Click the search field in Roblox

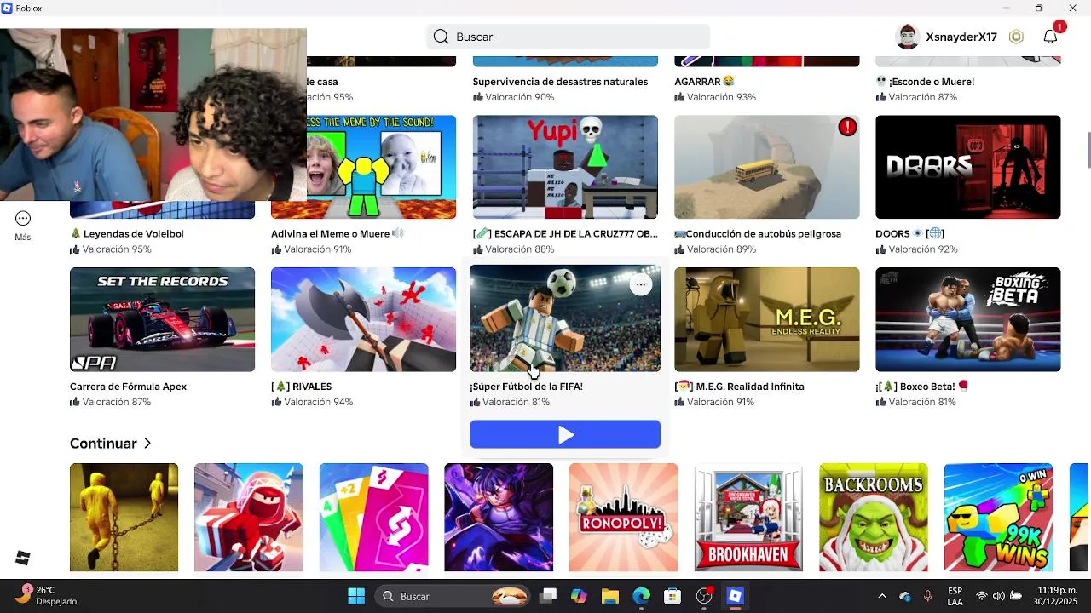tap(568, 37)
